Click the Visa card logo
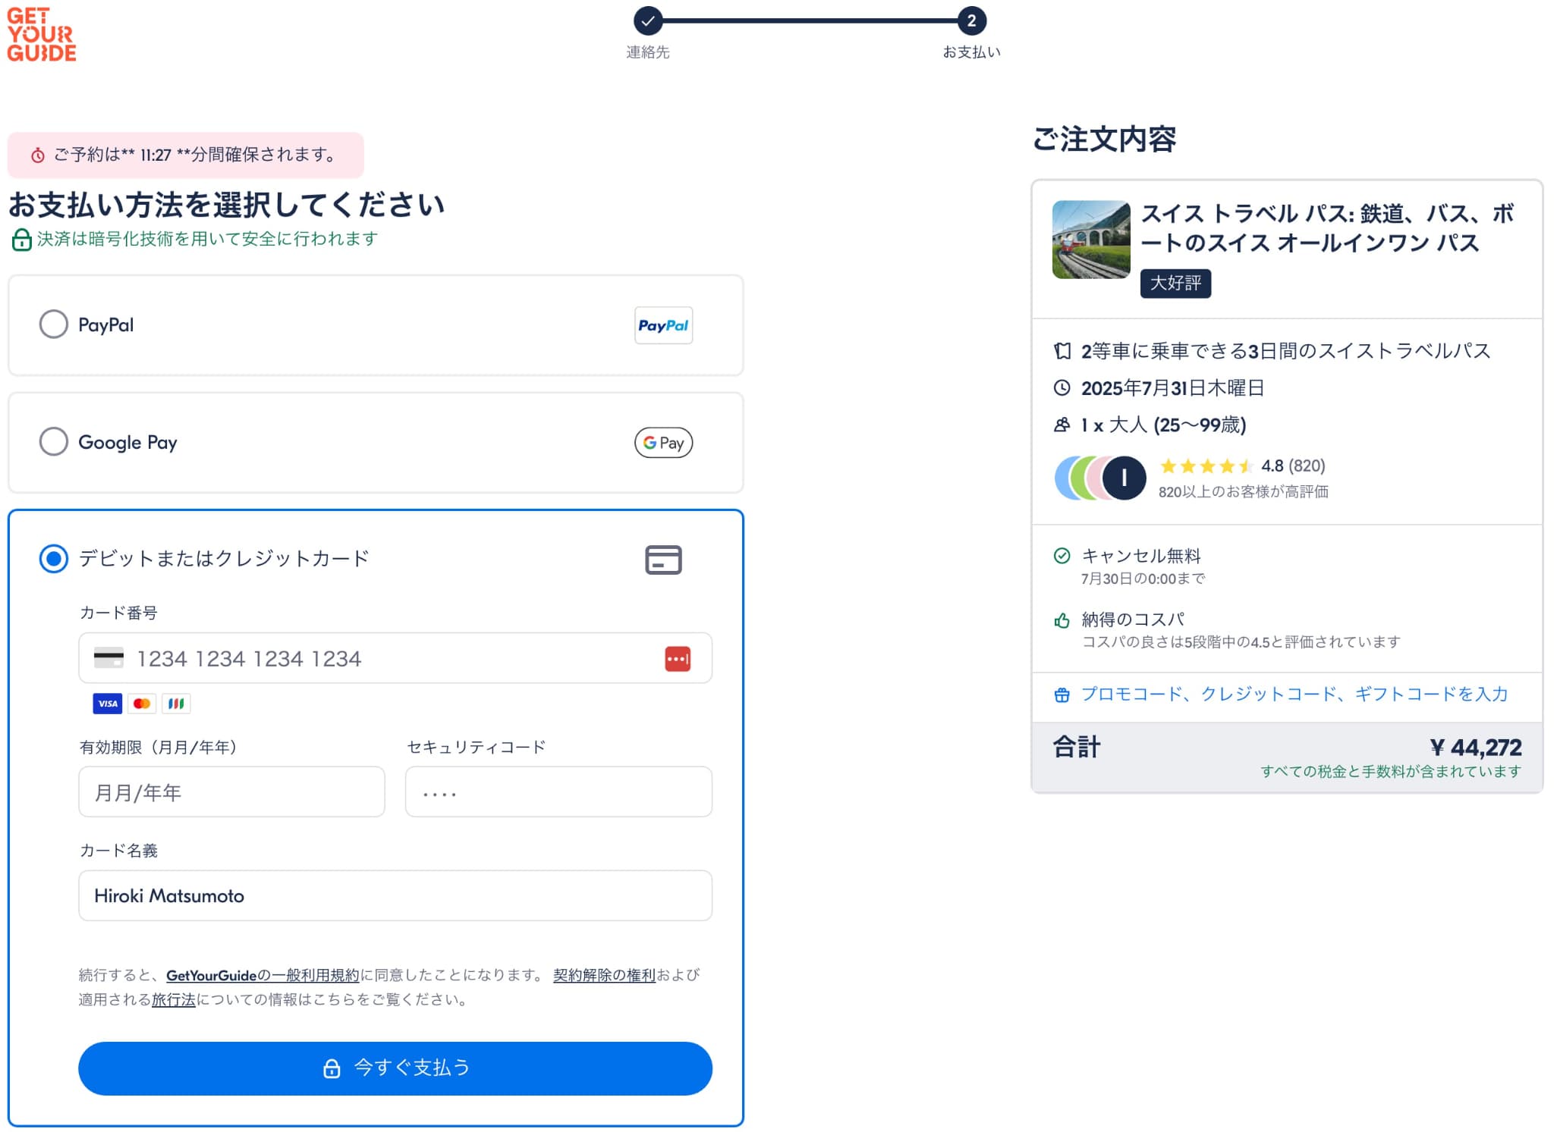The image size is (1554, 1132). [108, 704]
